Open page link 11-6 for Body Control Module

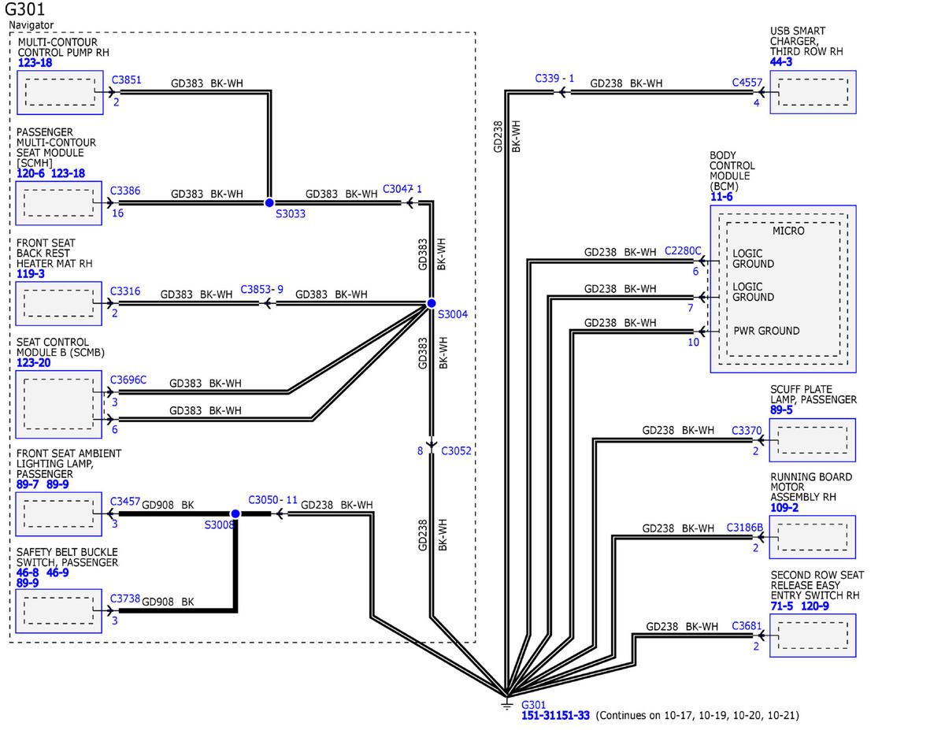coord(721,196)
